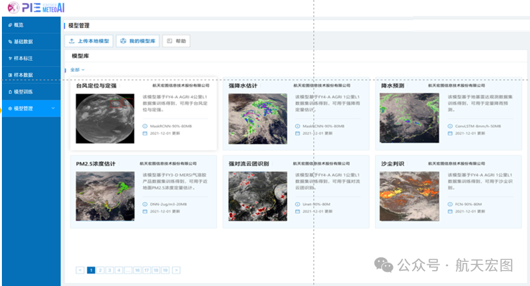Click the PM2.5浓度估计 map thumbnail
The height and width of the screenshot is (286, 530).
(x=105, y=196)
